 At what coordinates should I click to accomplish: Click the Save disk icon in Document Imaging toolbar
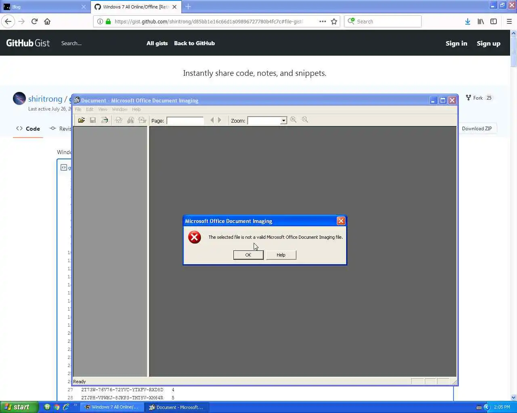[x=93, y=120]
